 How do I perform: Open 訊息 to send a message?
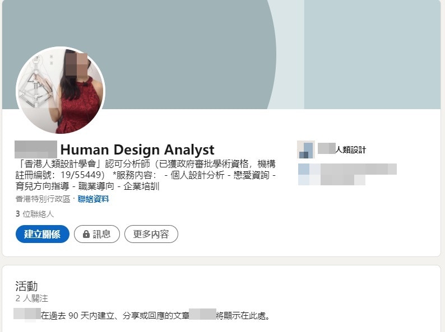(97, 234)
